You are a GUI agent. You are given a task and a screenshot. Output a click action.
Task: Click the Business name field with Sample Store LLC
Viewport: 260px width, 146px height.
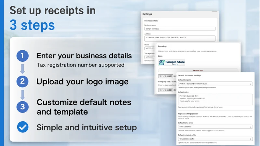[180, 29]
